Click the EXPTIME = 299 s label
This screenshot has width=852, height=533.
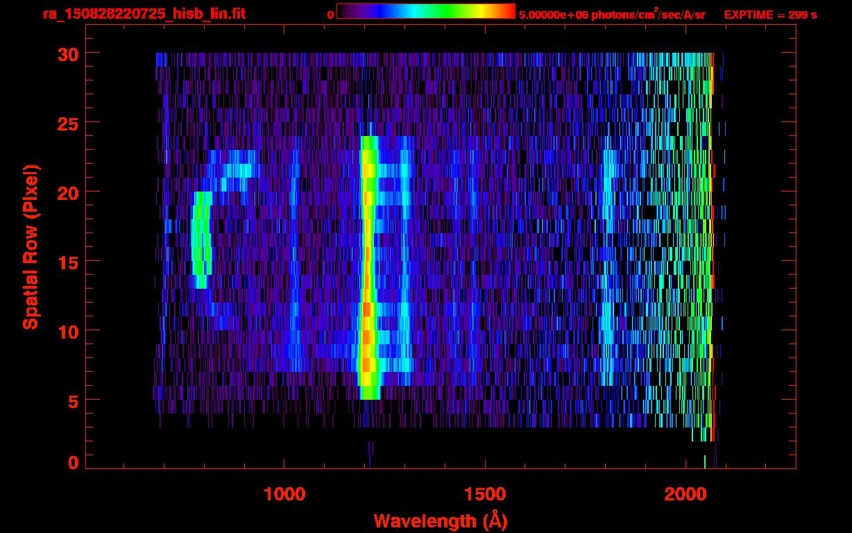point(770,15)
